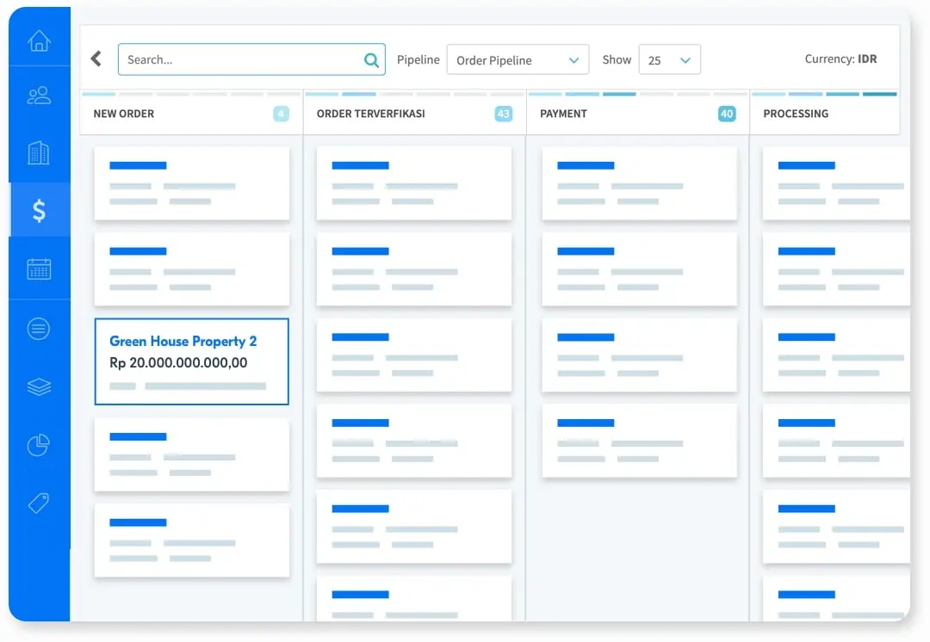The height and width of the screenshot is (642, 930).
Task: Click the Pipeline label
Action: 418,60
